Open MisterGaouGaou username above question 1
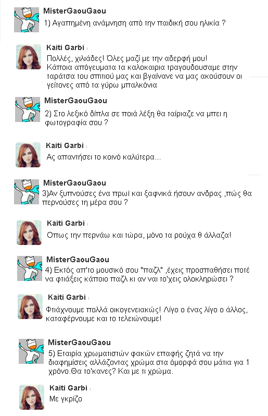This screenshot has height=416, width=268. [75, 11]
